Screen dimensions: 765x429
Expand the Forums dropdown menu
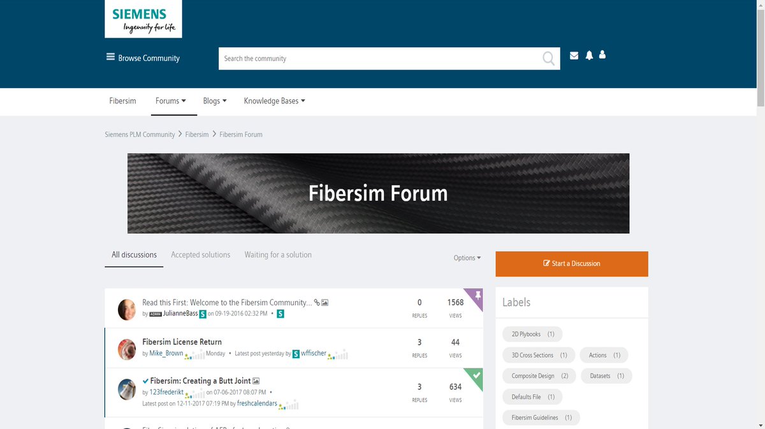[171, 101]
